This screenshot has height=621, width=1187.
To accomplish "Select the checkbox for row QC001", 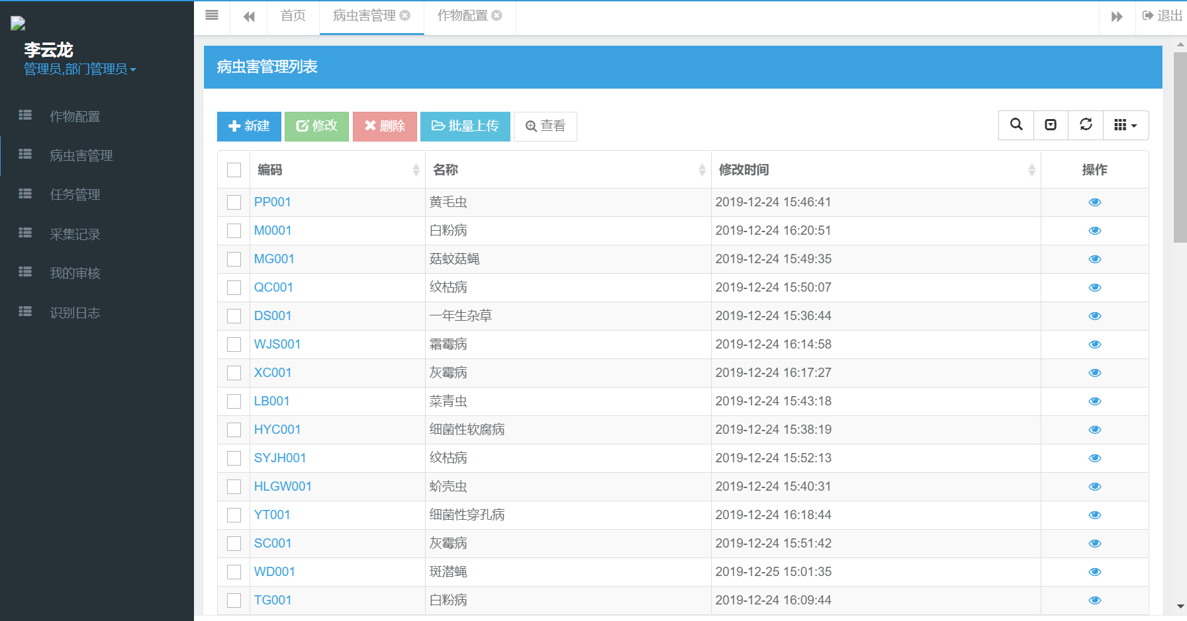I will (x=234, y=288).
